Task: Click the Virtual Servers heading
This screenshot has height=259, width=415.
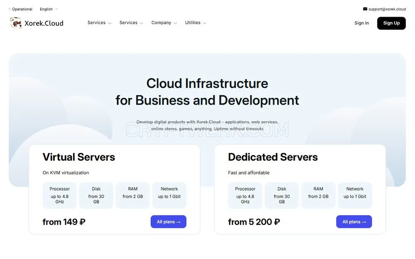Action: click(78, 157)
